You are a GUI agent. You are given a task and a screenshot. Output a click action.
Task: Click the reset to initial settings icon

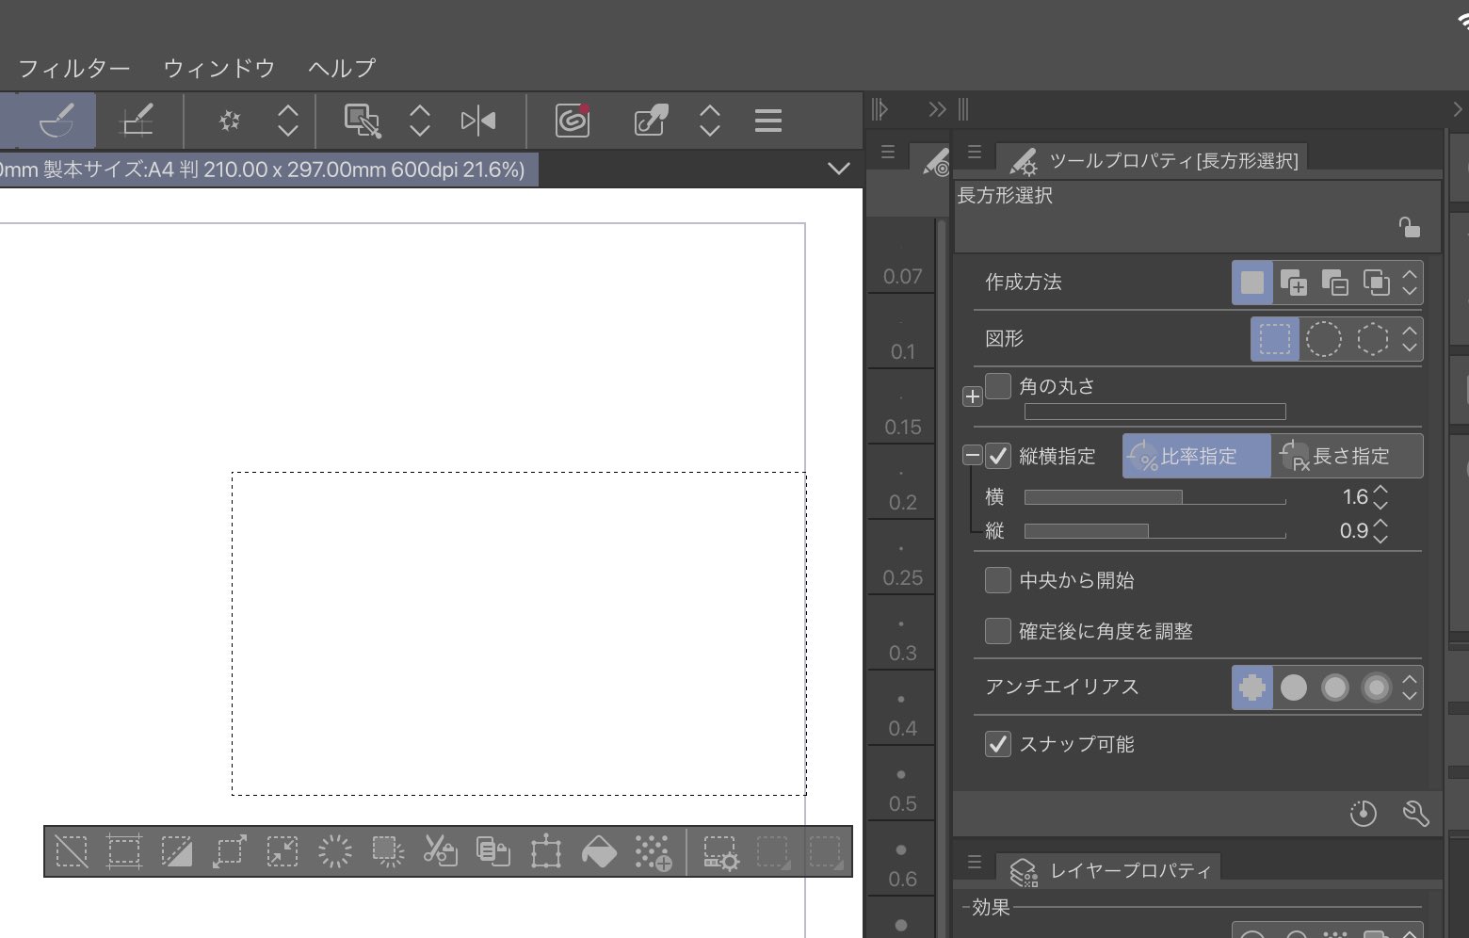(1363, 813)
